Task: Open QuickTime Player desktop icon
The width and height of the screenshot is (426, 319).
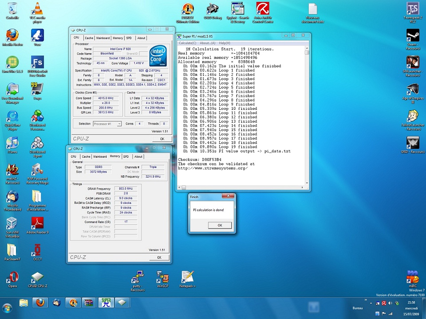Action: point(12,121)
